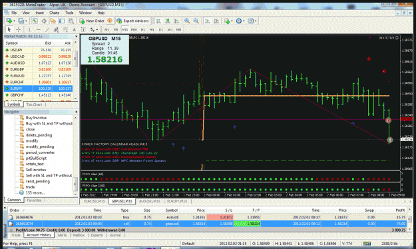This screenshot has width=416, height=249.
Task: Toggle the Expert Advisors button
Action: [x=132, y=21]
